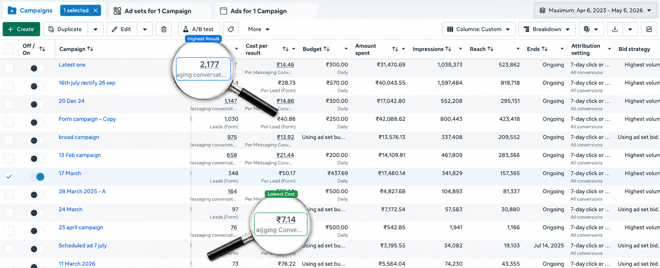The height and width of the screenshot is (268, 660).
Task: Open the Duplicate dropdown arrow
Action: coord(96,29)
